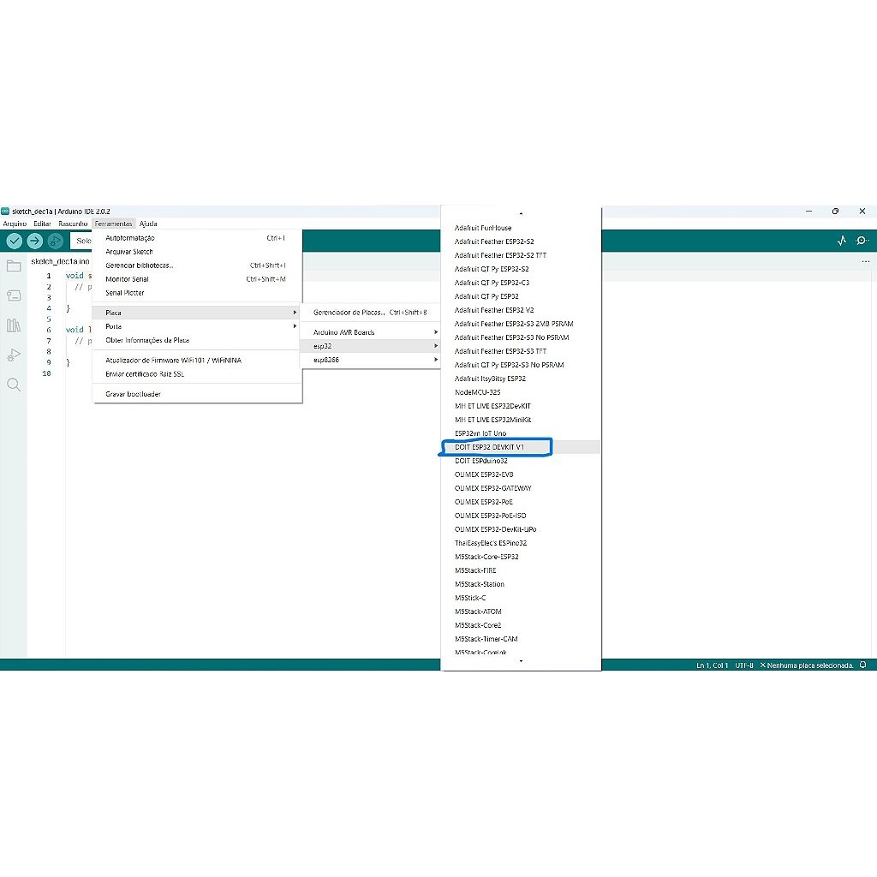The image size is (877, 877).
Task: Select DOIT ESP32 DEVKIT V1 board
Action: click(x=490, y=447)
